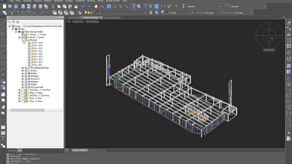Save the drawing with the floppy disk icon
Screen dimensions: 292x164
pos(16,6)
